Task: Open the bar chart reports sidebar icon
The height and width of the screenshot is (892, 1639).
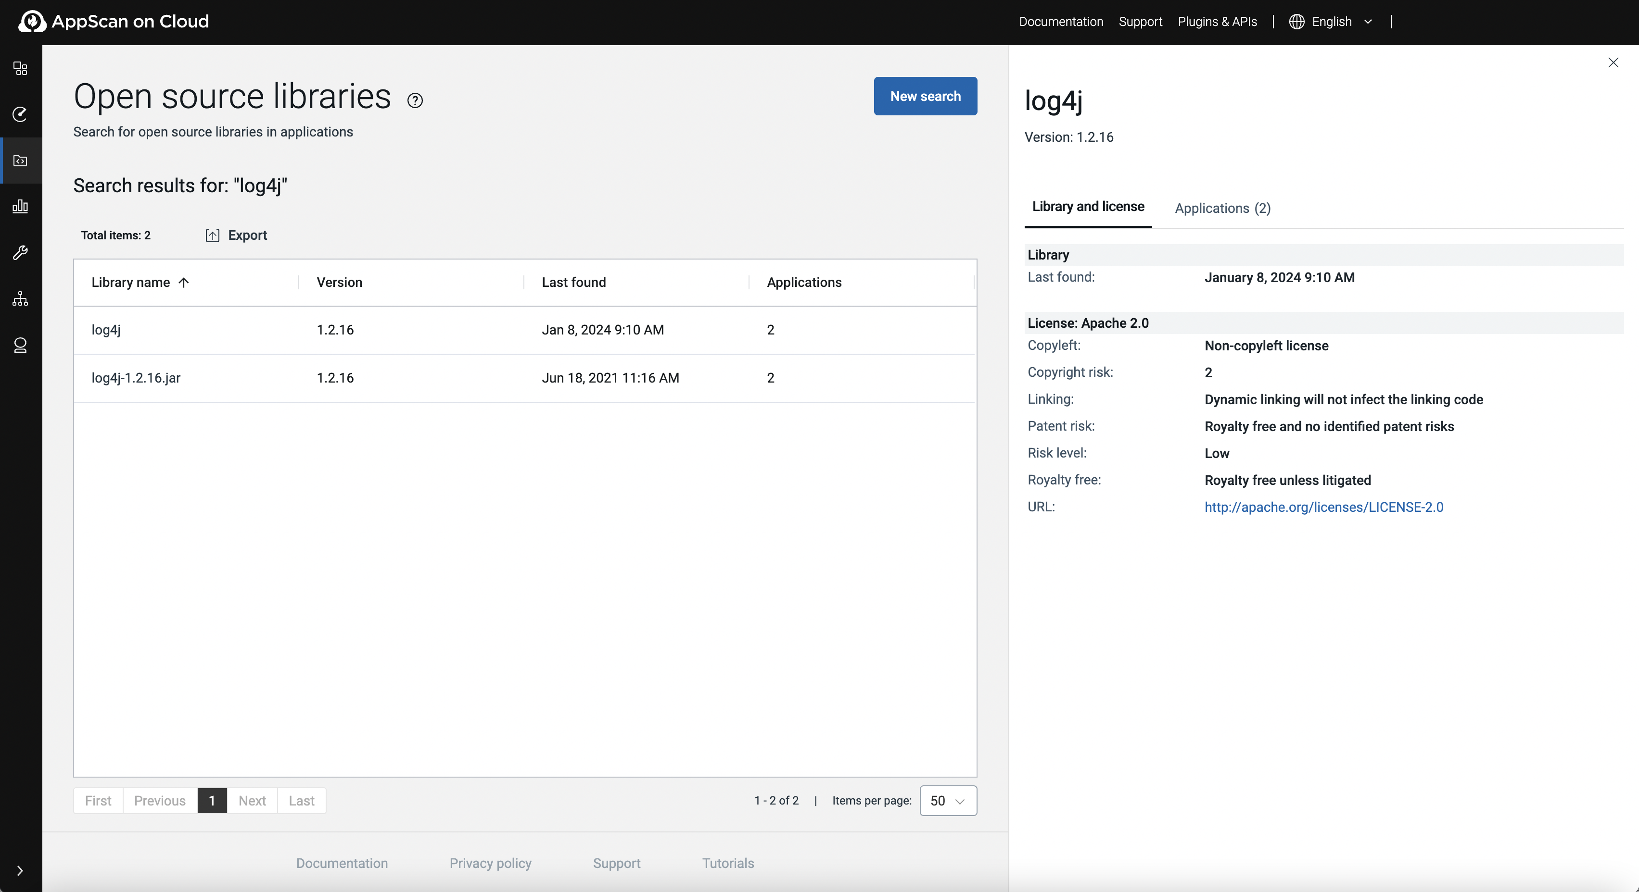Action: pos(20,206)
